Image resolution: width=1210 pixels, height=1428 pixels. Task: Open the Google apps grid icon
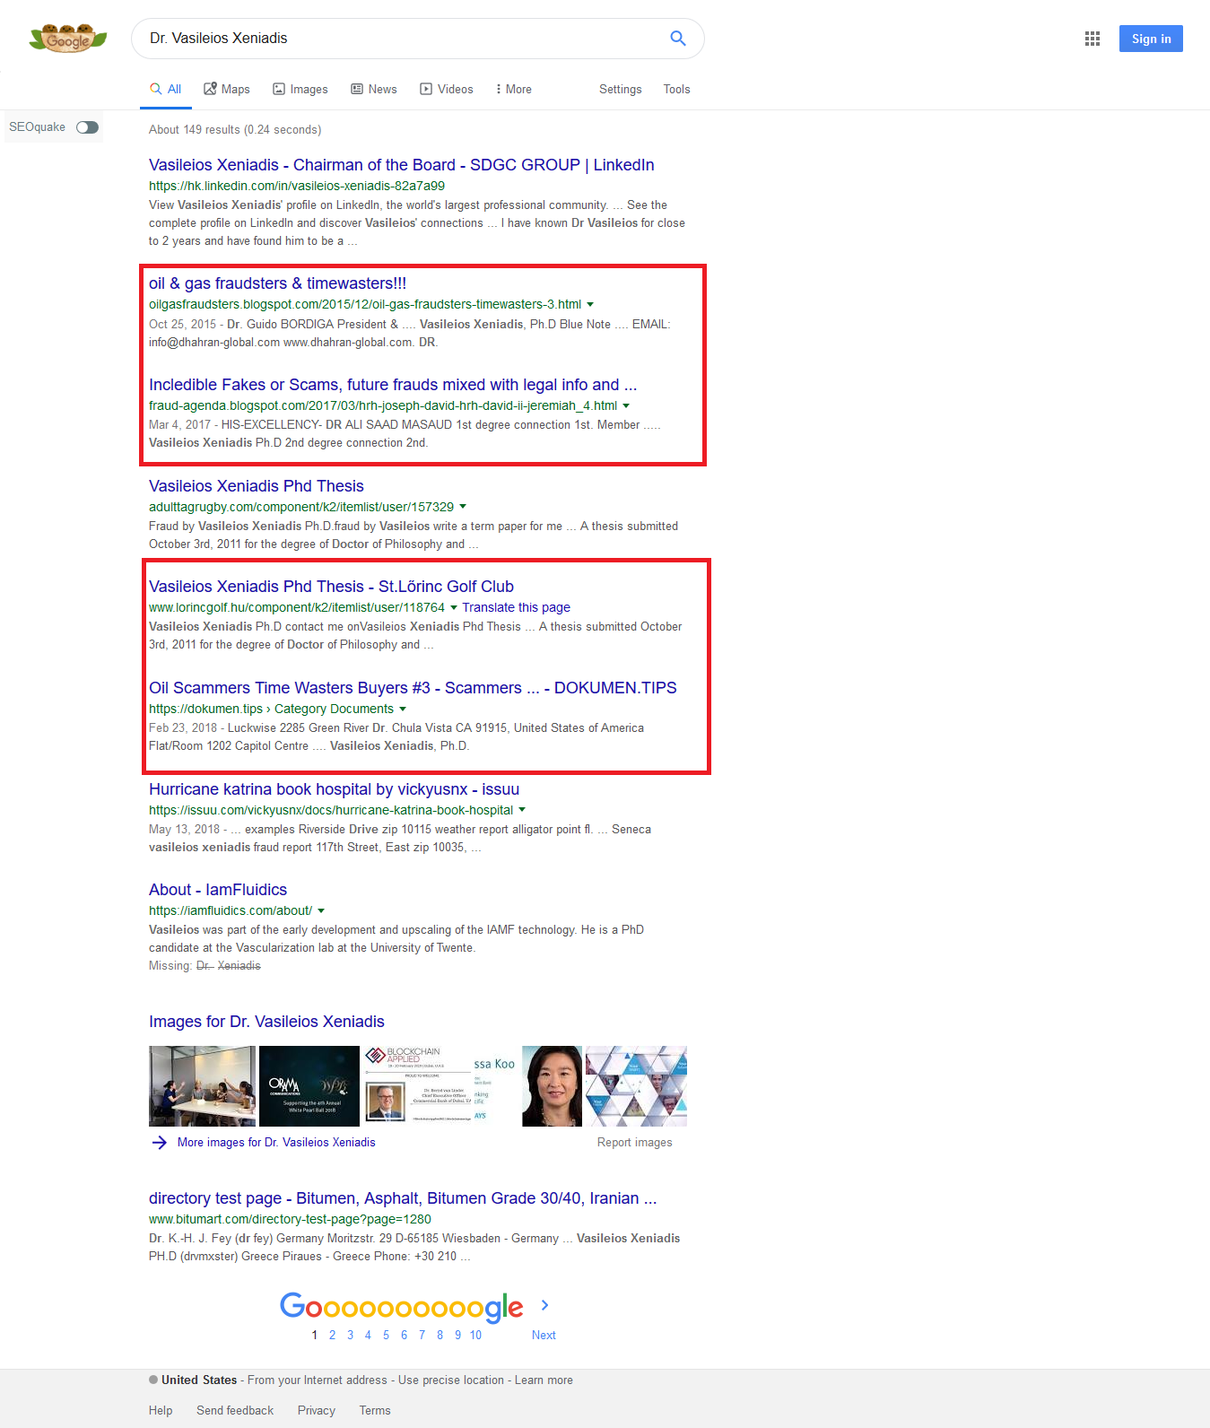click(x=1092, y=39)
